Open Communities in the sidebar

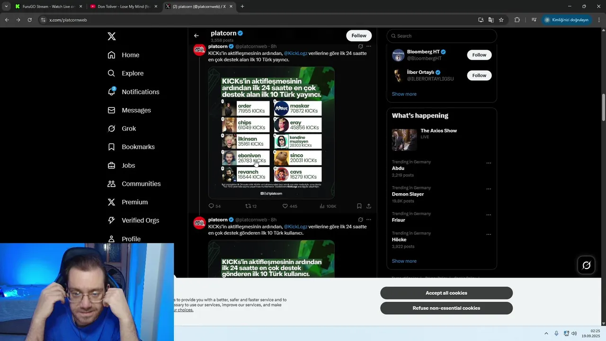134,184
